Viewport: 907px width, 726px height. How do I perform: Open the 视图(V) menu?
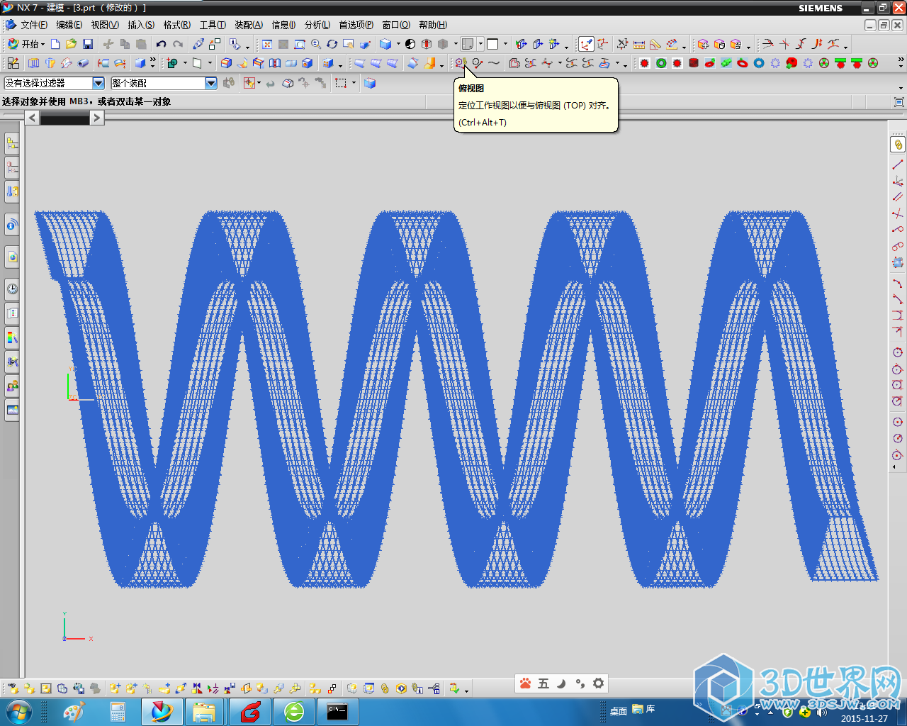click(105, 25)
